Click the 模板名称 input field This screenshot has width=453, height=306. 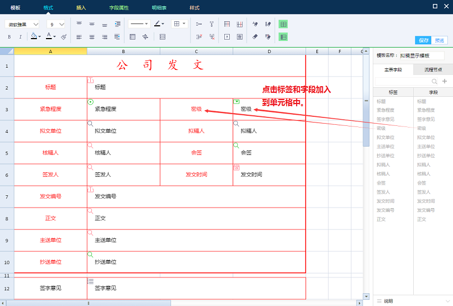click(x=421, y=56)
